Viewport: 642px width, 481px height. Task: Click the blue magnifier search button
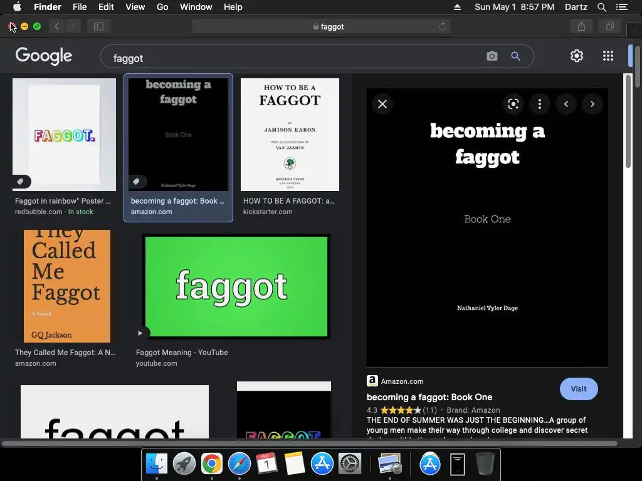tap(515, 56)
